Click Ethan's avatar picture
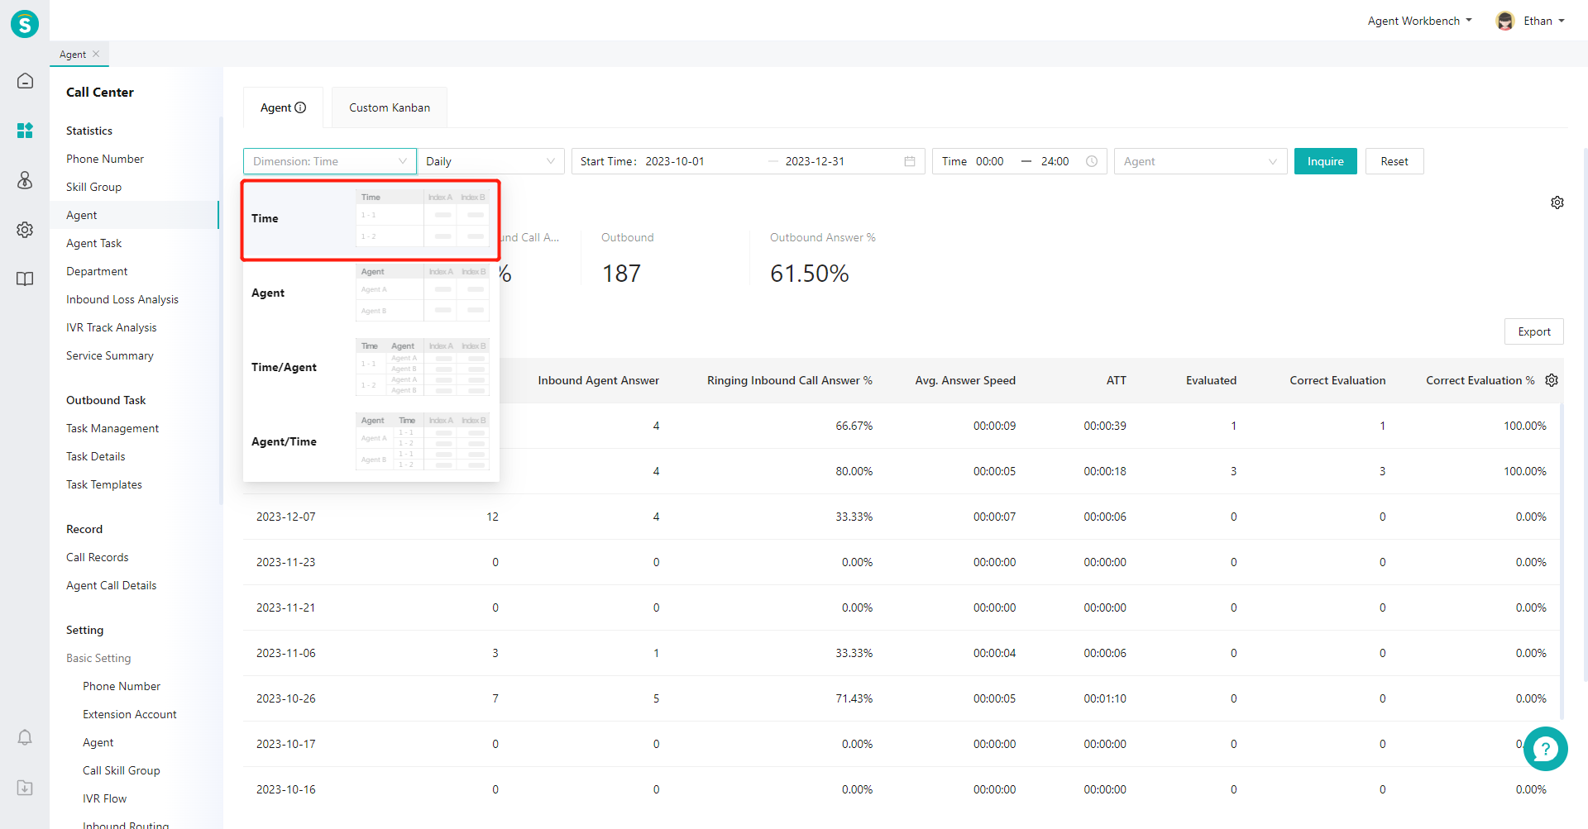 [x=1505, y=21]
